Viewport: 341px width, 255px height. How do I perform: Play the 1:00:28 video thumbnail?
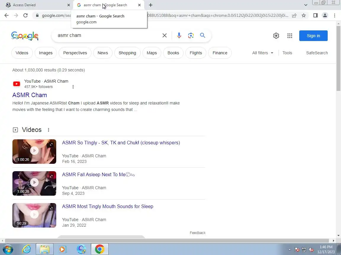(x=34, y=184)
